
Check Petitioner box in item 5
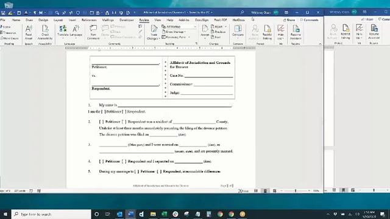tap(136, 172)
